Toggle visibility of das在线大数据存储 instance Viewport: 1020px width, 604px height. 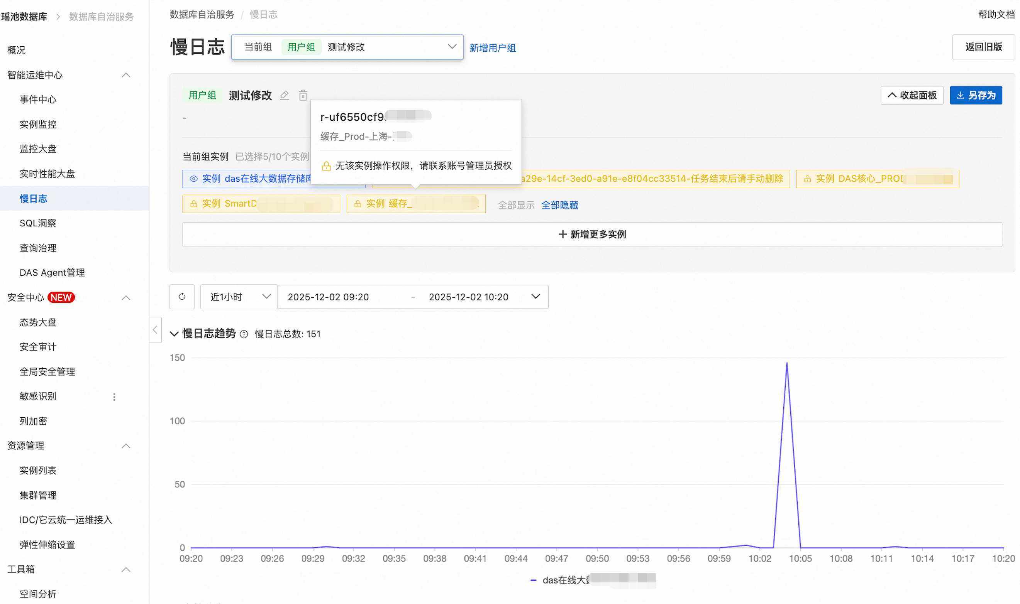(193, 179)
